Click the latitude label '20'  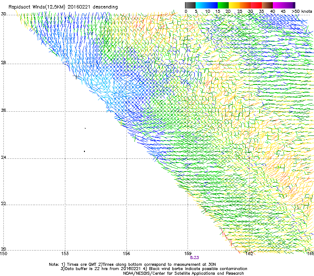pos(3,249)
